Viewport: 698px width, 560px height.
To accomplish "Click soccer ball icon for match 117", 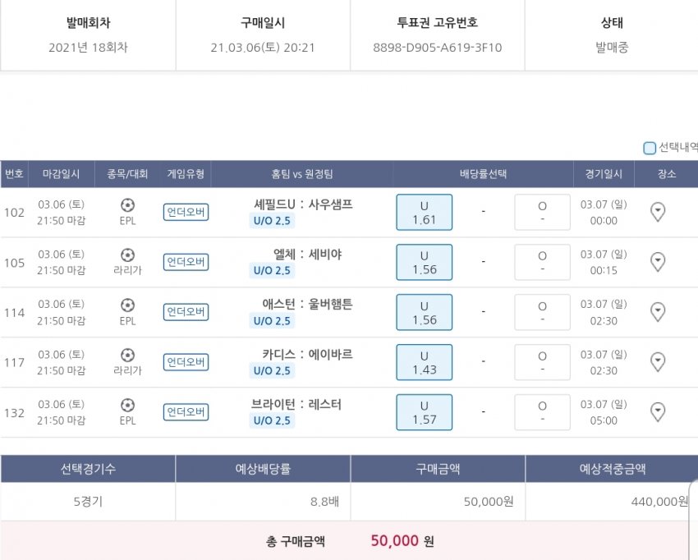I will 127,355.
